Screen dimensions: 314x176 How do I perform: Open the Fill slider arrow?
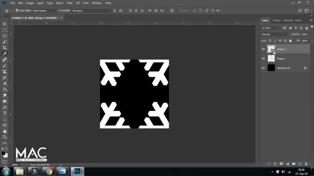(x=311, y=41)
